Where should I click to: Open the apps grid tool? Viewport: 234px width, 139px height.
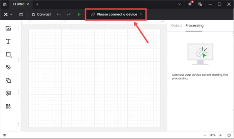click(x=8, y=106)
